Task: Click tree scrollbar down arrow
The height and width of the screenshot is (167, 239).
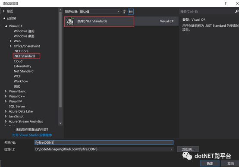Action: click(60, 123)
